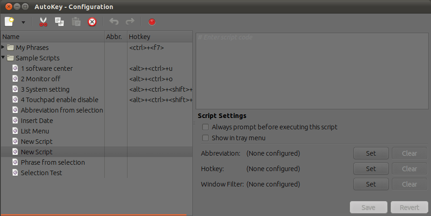Select Abbreviation from selection script name

point(62,110)
